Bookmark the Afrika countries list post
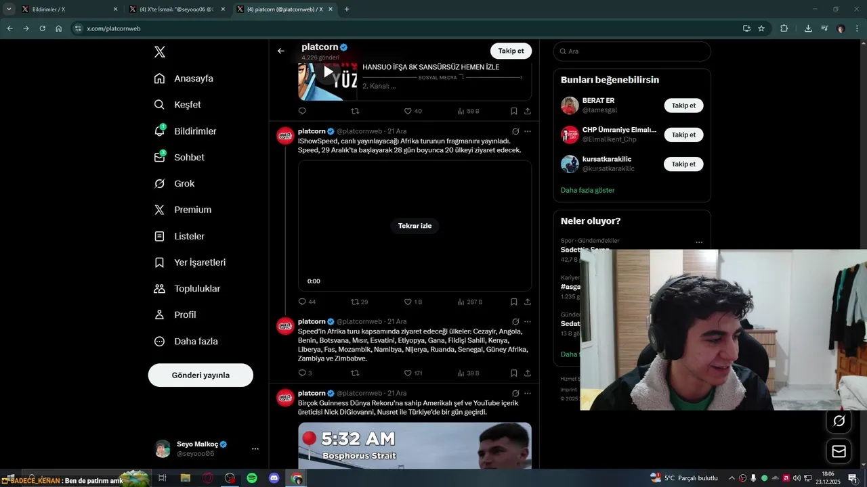Viewport: 867px width, 487px height. click(x=514, y=373)
